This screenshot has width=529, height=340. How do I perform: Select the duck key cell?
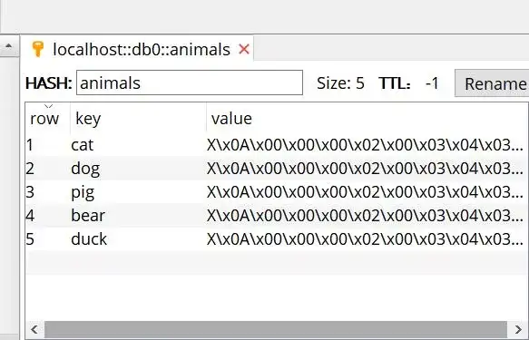[x=138, y=239]
